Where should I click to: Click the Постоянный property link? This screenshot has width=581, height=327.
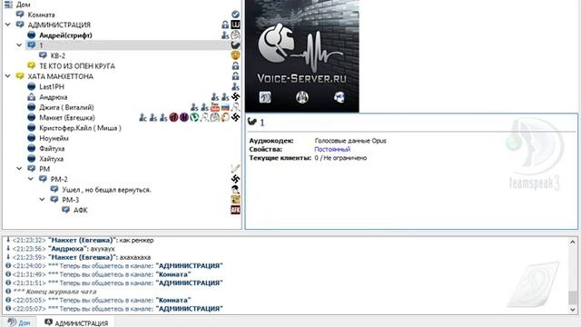click(332, 149)
